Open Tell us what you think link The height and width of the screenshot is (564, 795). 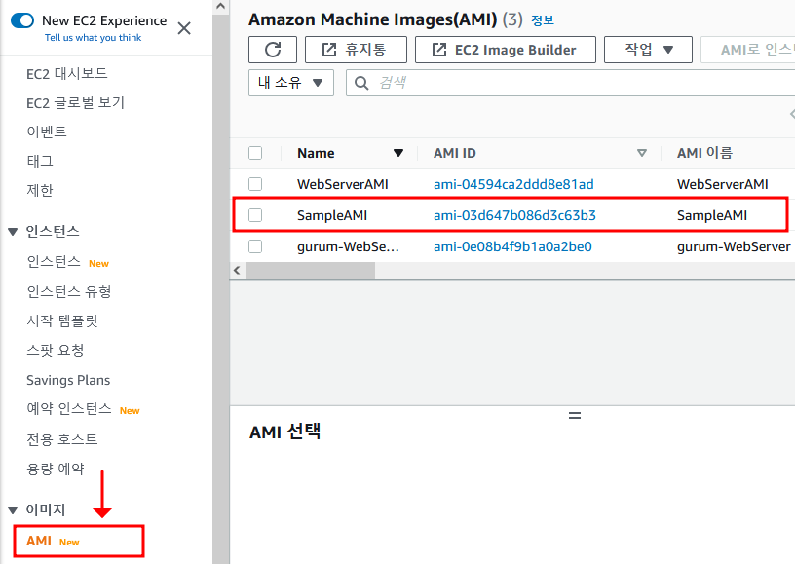tap(93, 37)
